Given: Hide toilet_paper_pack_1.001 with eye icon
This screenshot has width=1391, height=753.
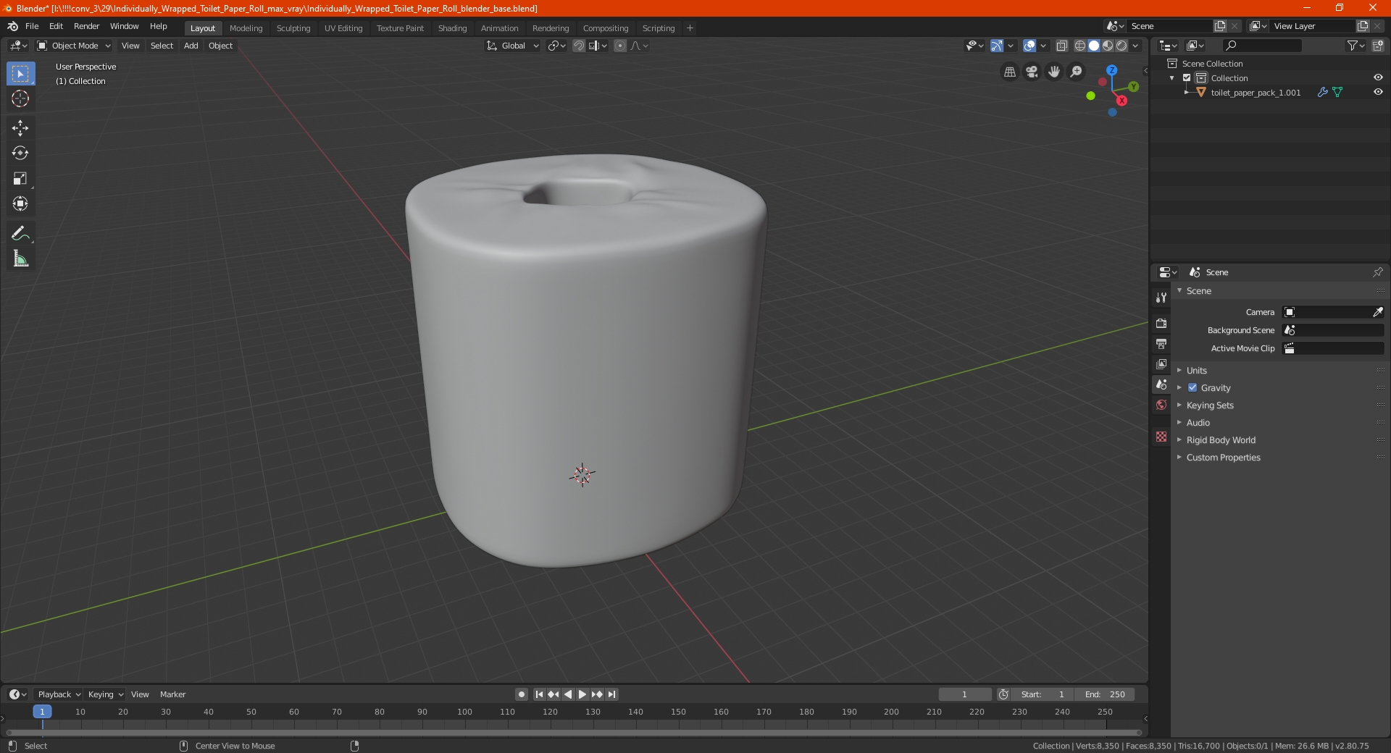Looking at the screenshot, I should point(1378,92).
